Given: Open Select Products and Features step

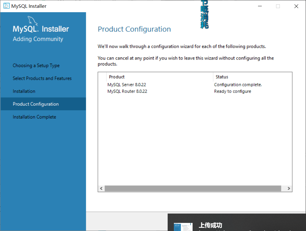Looking at the screenshot, I should click(x=42, y=78).
